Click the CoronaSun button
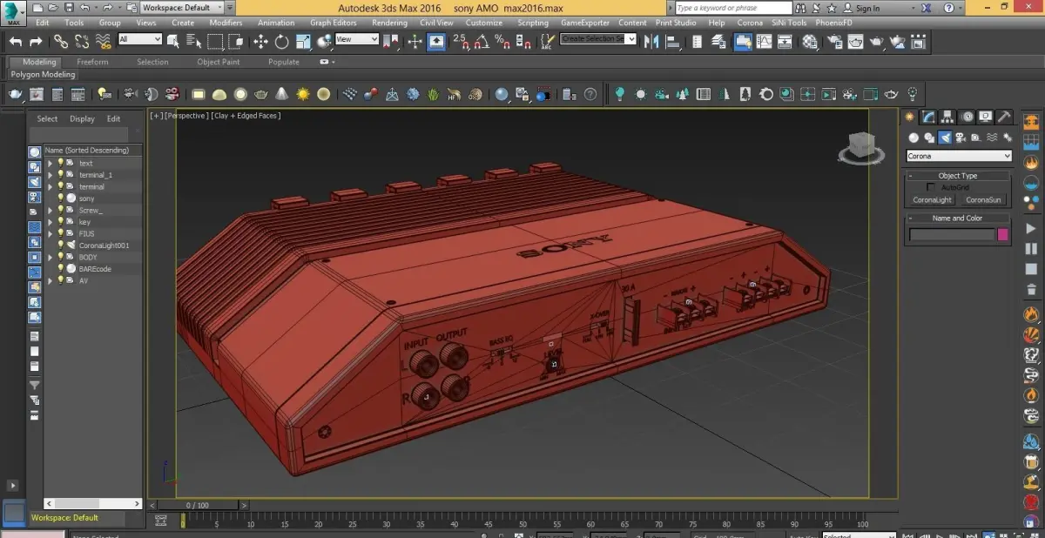 pyautogui.click(x=983, y=199)
